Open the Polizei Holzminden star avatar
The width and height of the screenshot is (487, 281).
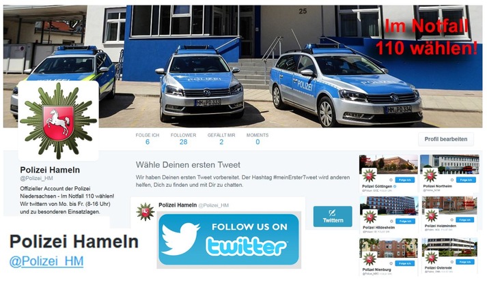[x=431, y=216]
